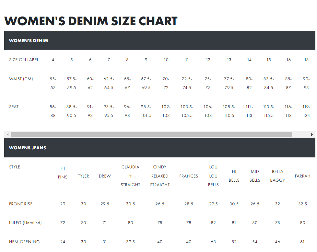Select the TYLER style header

point(83,176)
